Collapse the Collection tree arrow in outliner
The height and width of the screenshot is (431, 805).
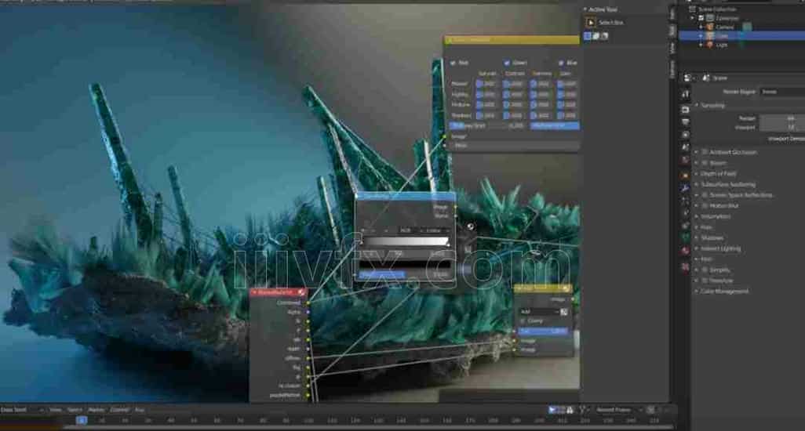pos(693,18)
